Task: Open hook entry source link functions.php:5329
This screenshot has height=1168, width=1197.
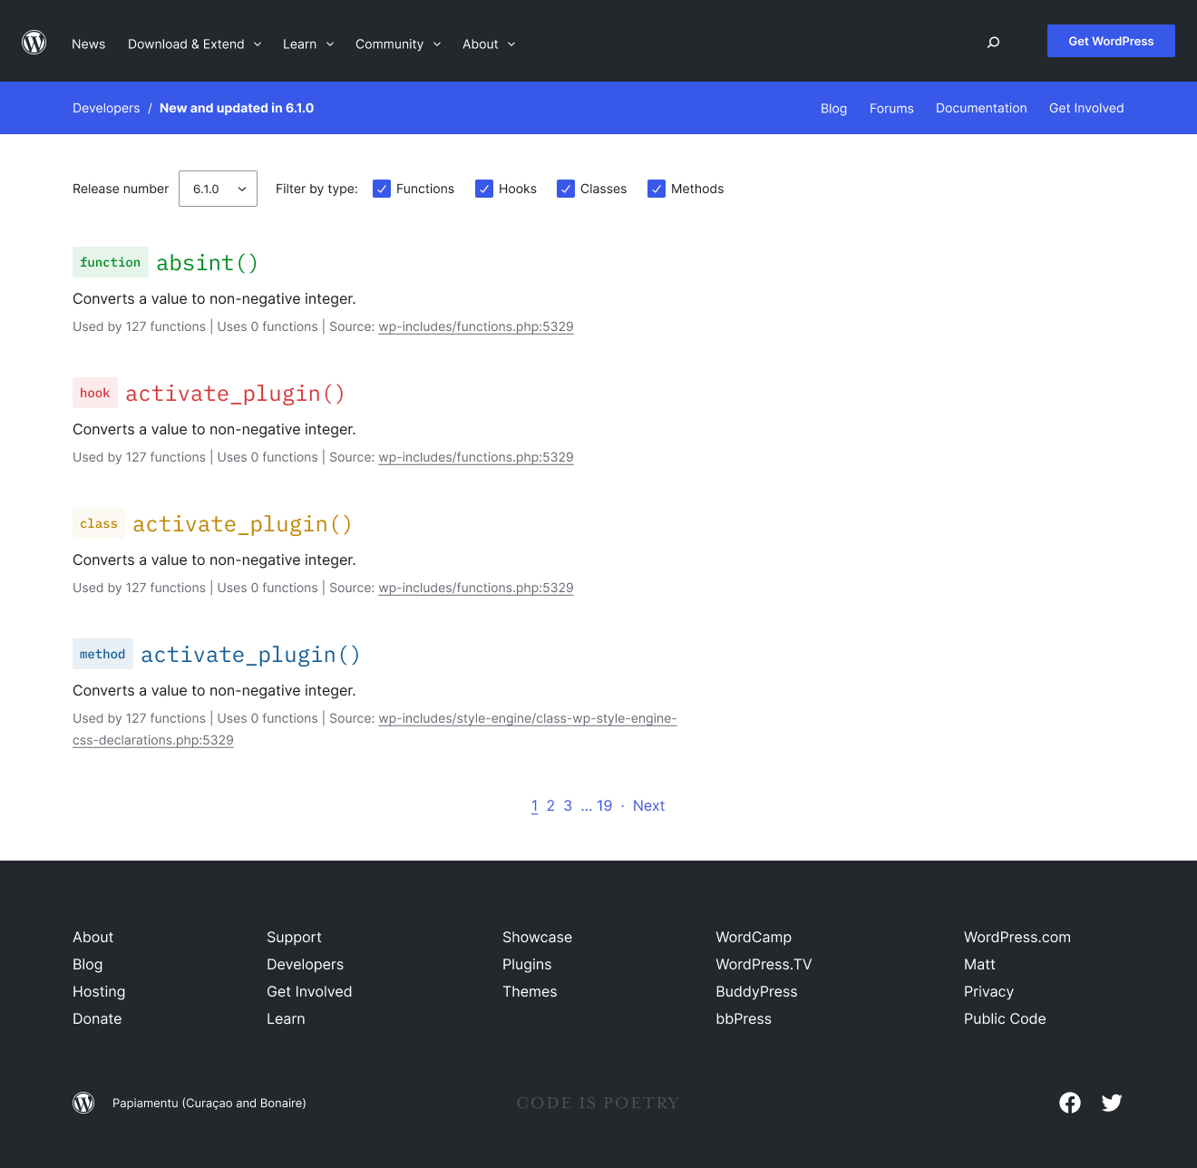Action: tap(476, 457)
